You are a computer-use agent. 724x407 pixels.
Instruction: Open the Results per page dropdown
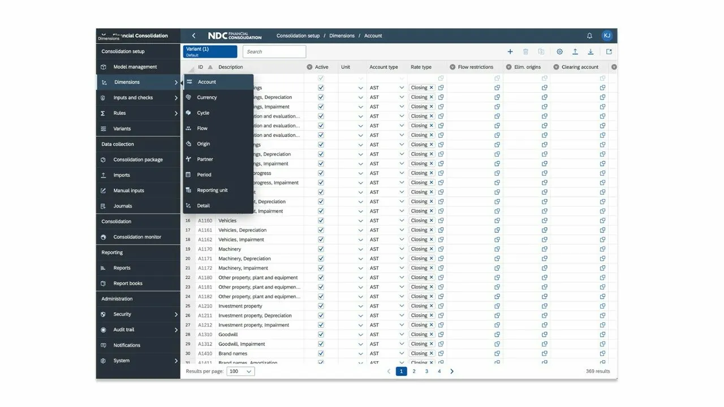240,371
